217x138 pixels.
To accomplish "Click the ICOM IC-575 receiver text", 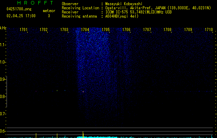I will coord(138,12).
